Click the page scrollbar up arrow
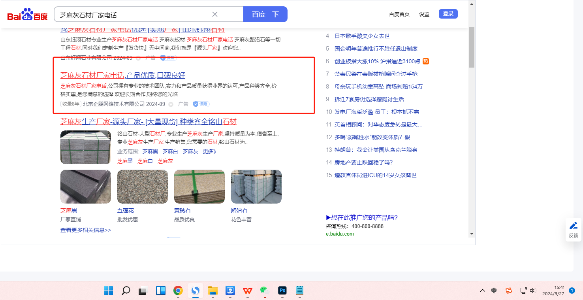This screenshot has height=300, width=583. [x=472, y=4]
